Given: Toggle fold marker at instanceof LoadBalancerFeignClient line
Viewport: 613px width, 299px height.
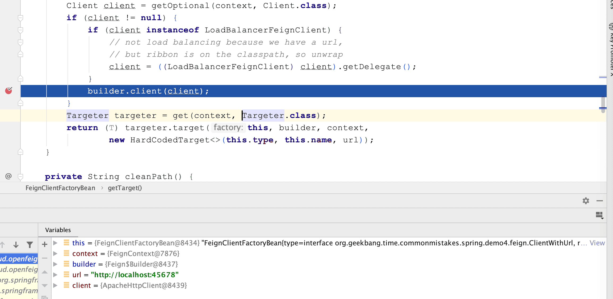Looking at the screenshot, I should 20,30.
